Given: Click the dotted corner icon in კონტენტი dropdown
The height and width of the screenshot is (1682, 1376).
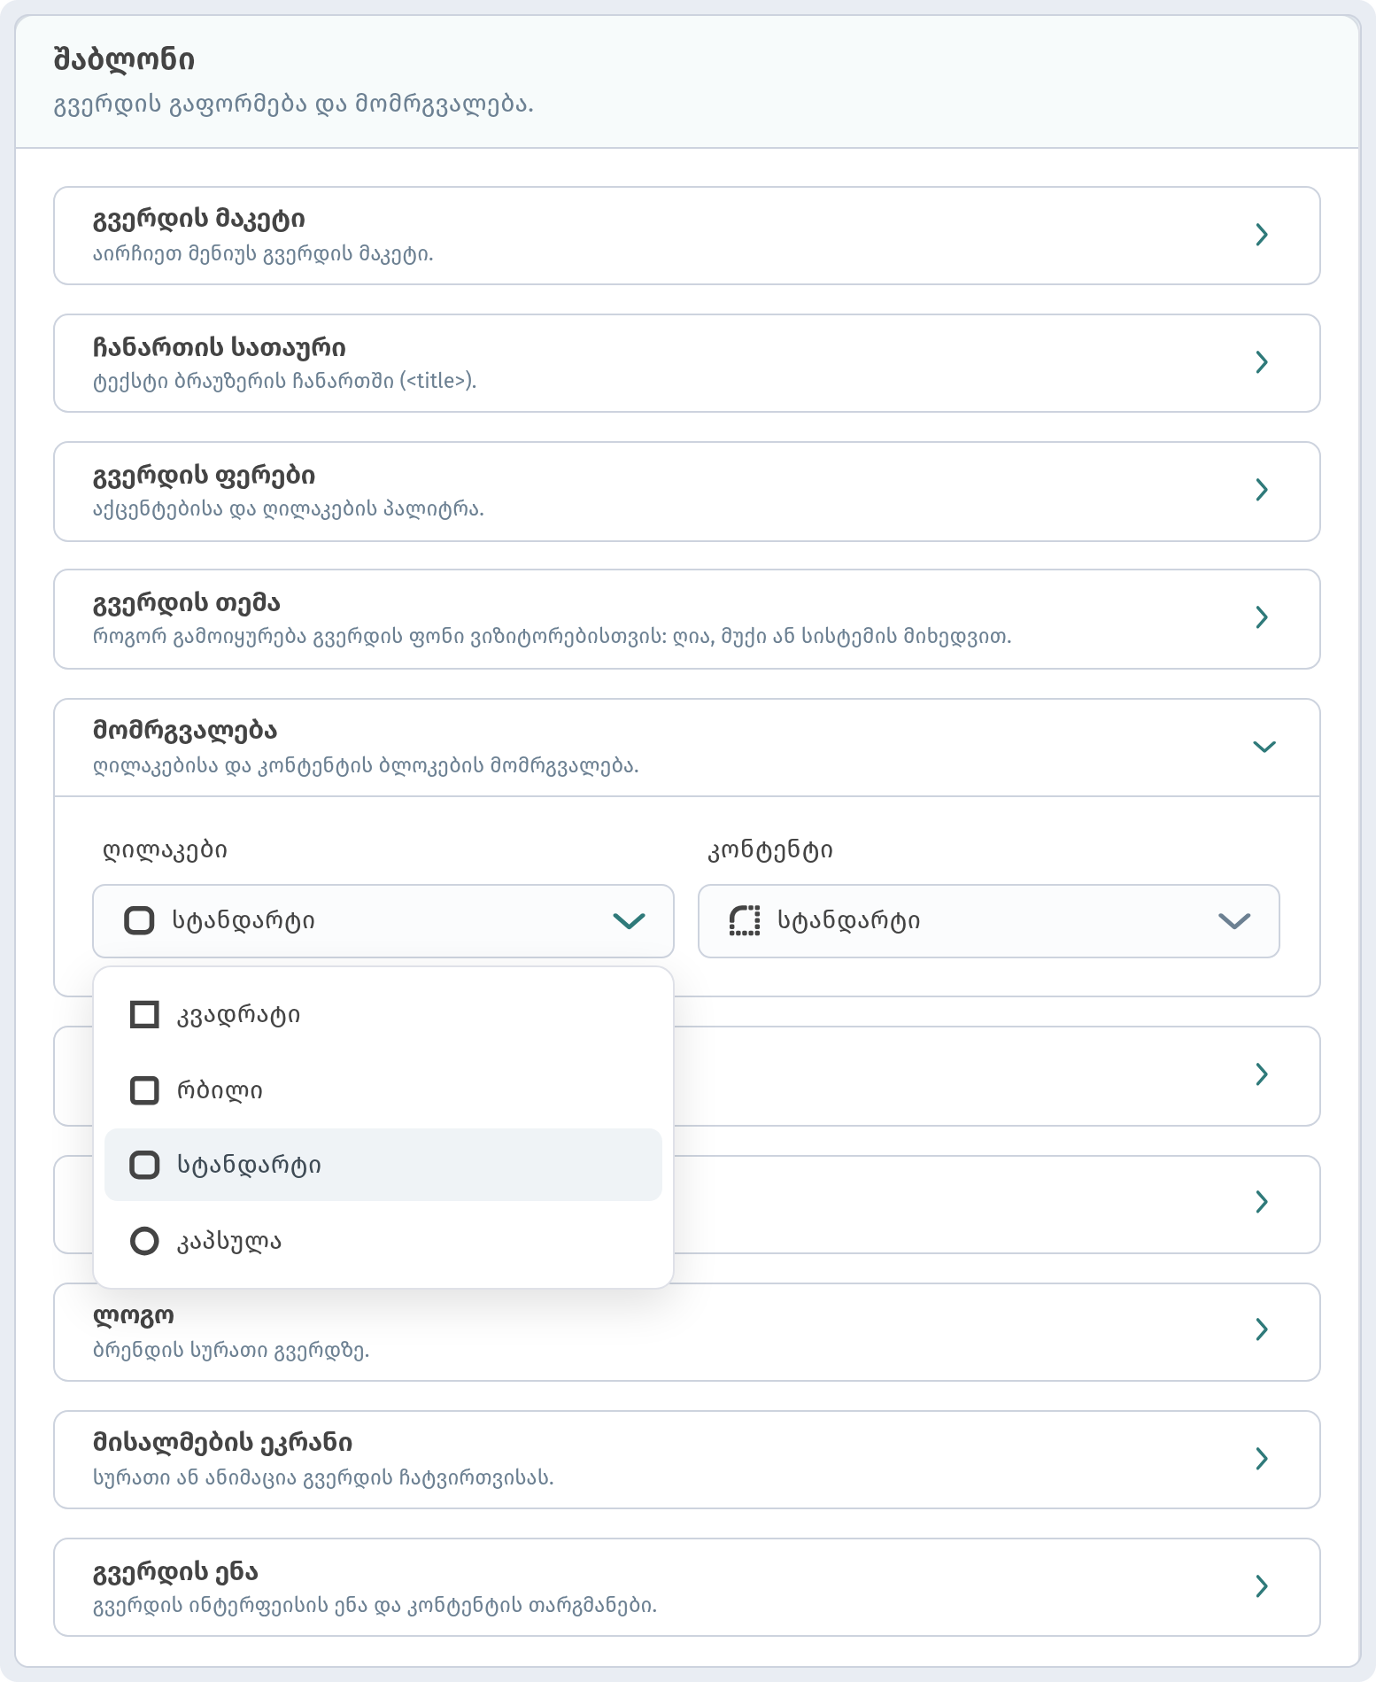Looking at the screenshot, I should pos(745,920).
